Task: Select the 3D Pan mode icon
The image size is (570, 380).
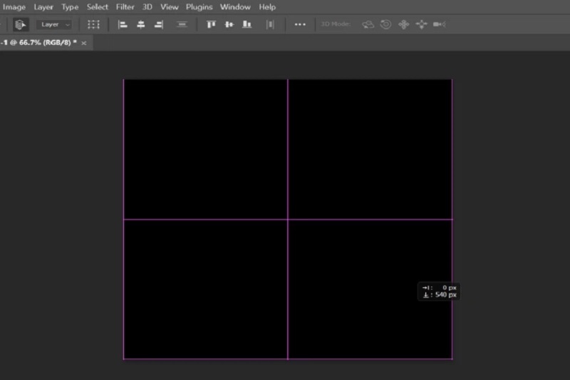Action: point(403,24)
